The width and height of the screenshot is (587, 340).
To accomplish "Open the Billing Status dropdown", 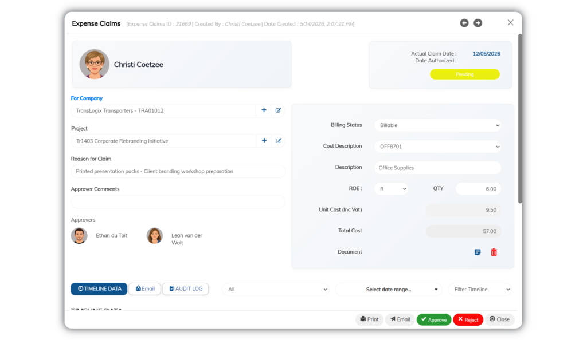I will pyautogui.click(x=437, y=125).
